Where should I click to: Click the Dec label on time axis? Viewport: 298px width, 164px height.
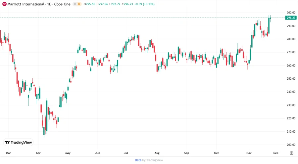pos(276,153)
